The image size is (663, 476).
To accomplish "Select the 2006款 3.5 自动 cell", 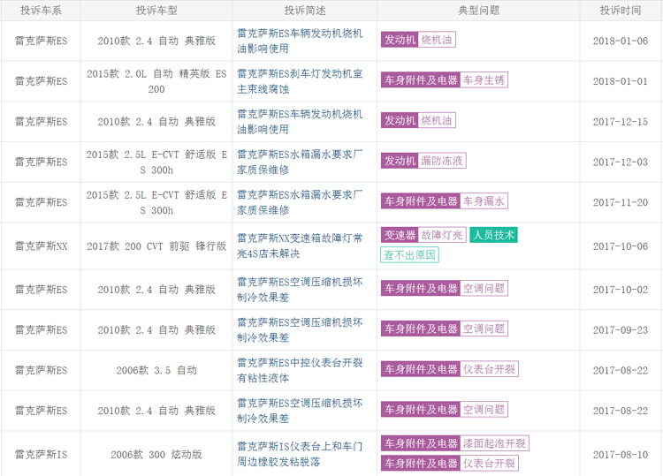I will coord(156,370).
